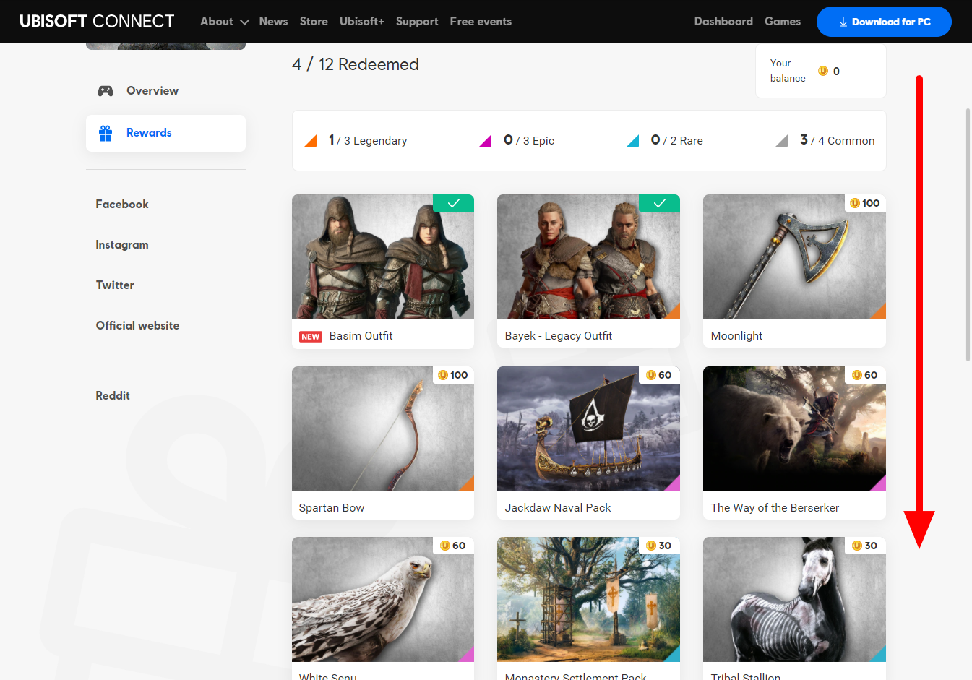Click 60 coin price on Way of the Berserker

(865, 375)
